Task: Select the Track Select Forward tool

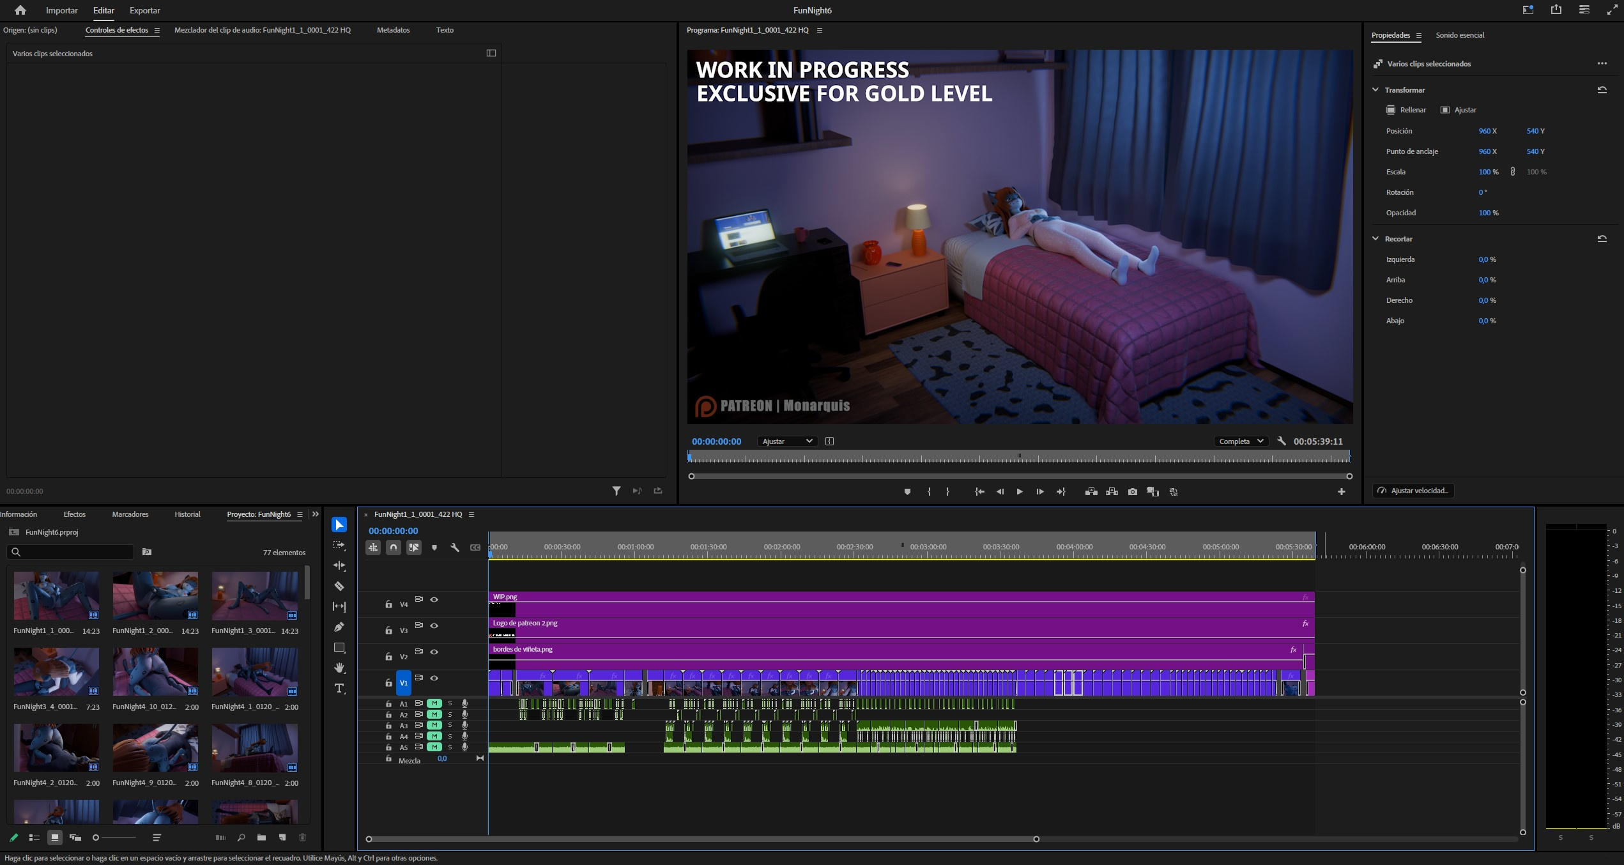Action: pyautogui.click(x=339, y=545)
